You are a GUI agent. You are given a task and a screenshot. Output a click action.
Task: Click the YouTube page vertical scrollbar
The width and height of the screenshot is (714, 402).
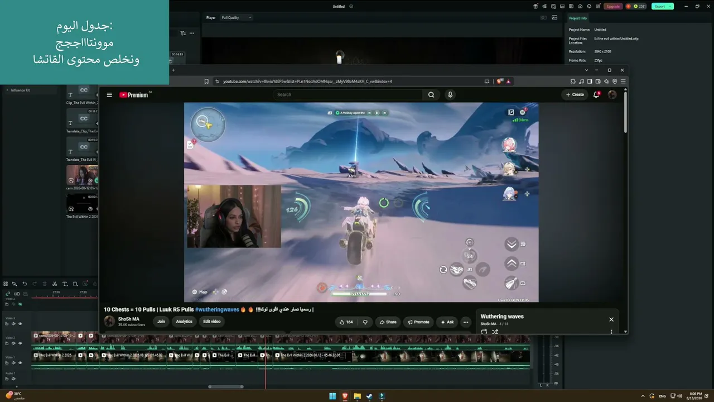coord(625,112)
